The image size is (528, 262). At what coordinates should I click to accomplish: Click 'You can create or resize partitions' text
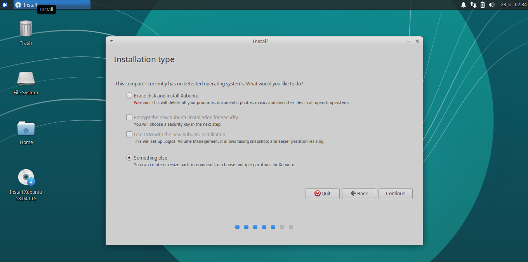pyautogui.click(x=215, y=165)
